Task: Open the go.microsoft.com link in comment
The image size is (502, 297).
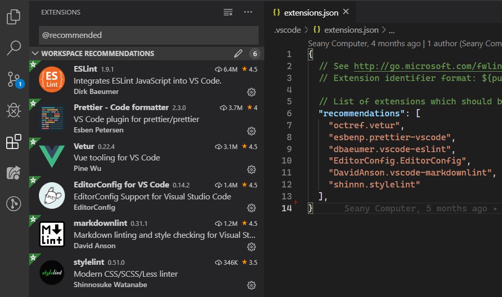Action: 428,66
